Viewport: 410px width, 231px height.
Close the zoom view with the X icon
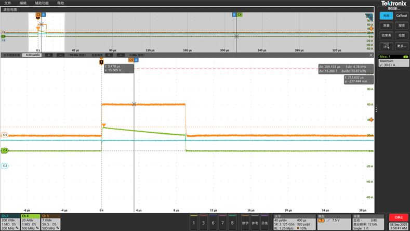point(371,55)
